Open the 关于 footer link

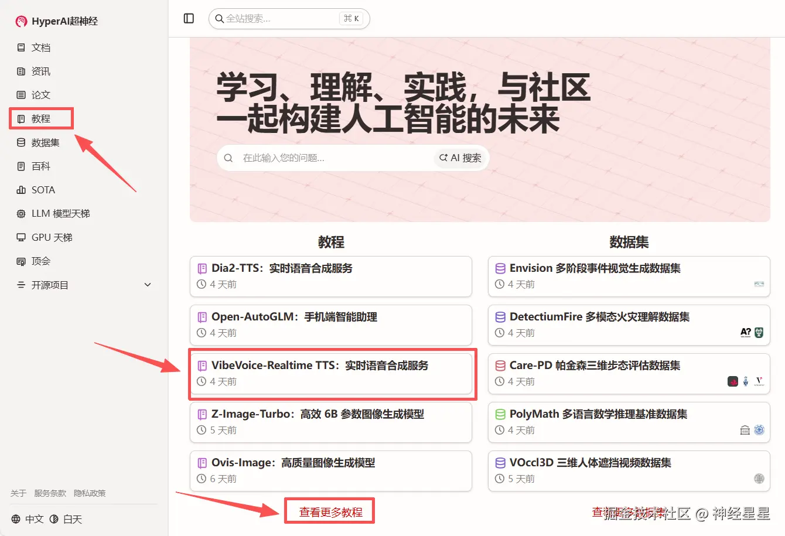coord(18,493)
